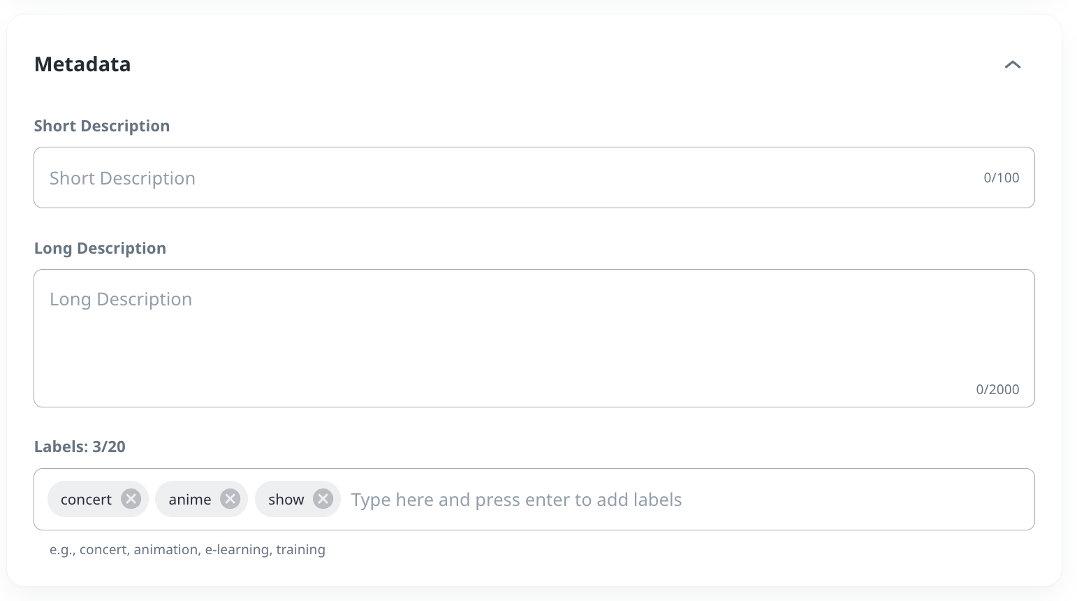Screen dimensions: 1077x601
Task: Click into the Short Description field
Action: [489, 178]
